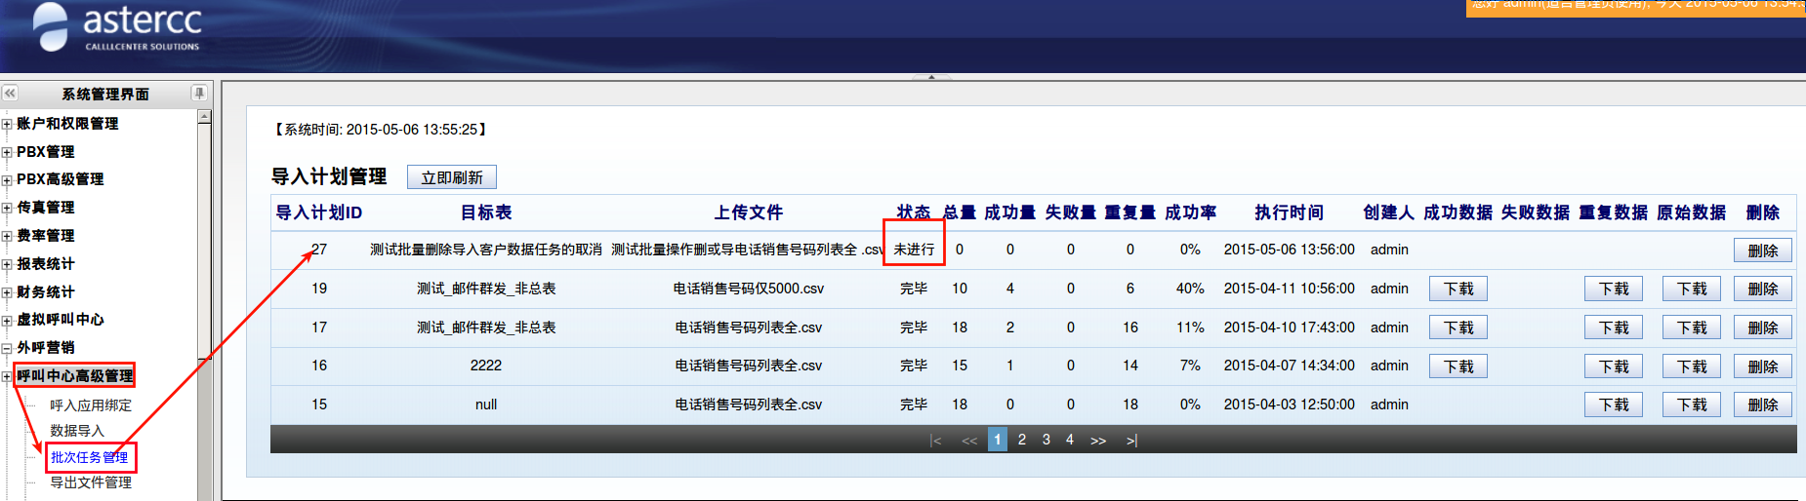Jump to first page with |< icon
This screenshot has width=1806, height=501.
[x=935, y=441]
